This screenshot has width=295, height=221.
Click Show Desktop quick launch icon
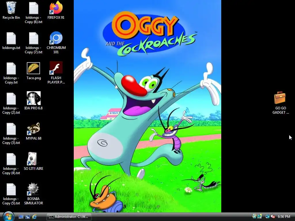[21, 217]
